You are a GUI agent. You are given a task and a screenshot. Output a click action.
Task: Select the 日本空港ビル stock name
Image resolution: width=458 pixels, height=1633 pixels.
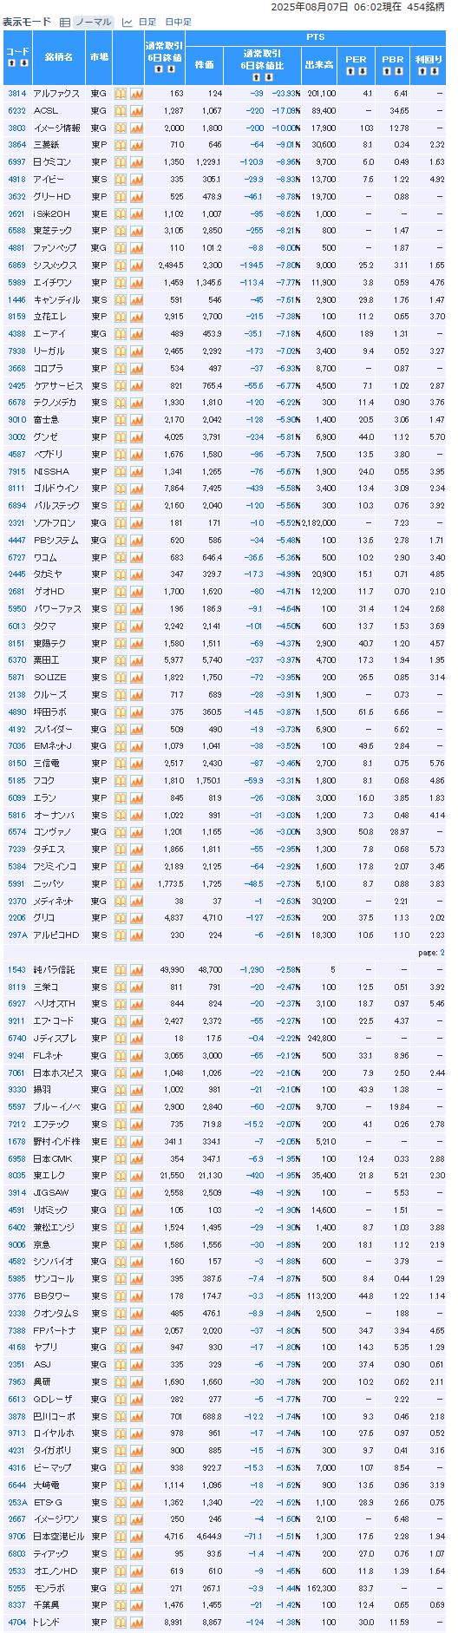coord(58,1537)
